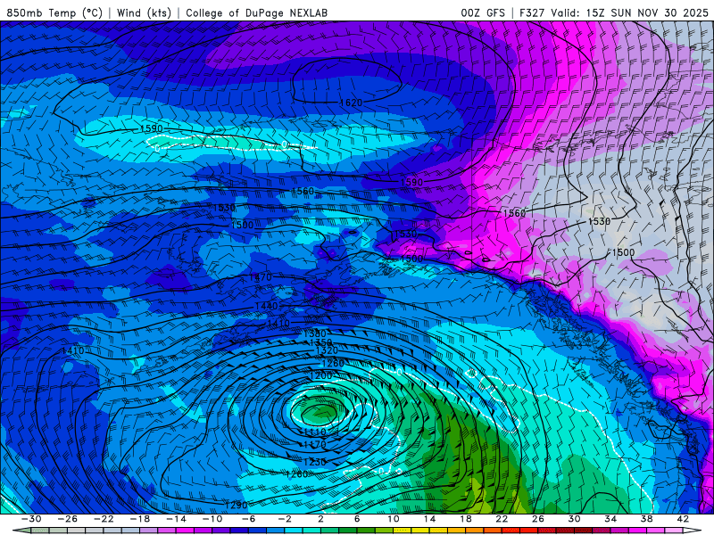714x535 pixels.
Task: Click the "Wind (kts)" header label
Action: [x=145, y=12]
